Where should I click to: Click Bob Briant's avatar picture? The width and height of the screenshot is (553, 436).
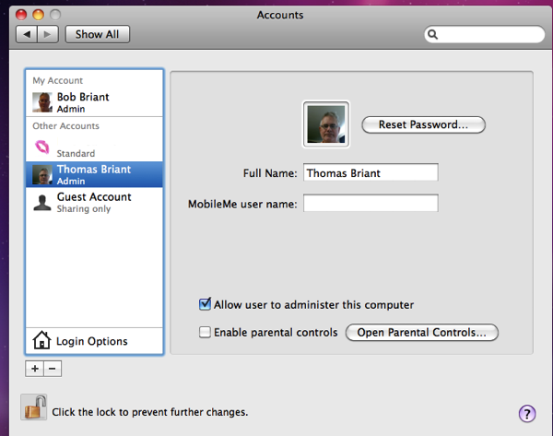42,102
